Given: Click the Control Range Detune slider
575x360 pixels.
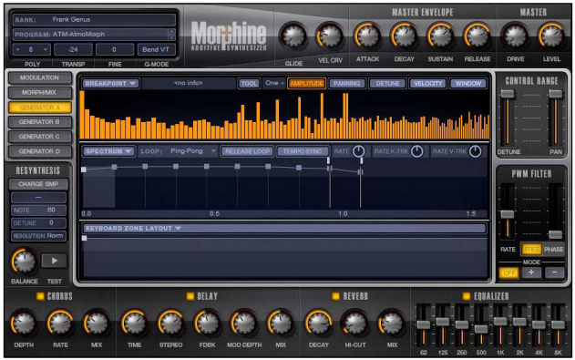Looking at the screenshot, I should [x=508, y=118].
